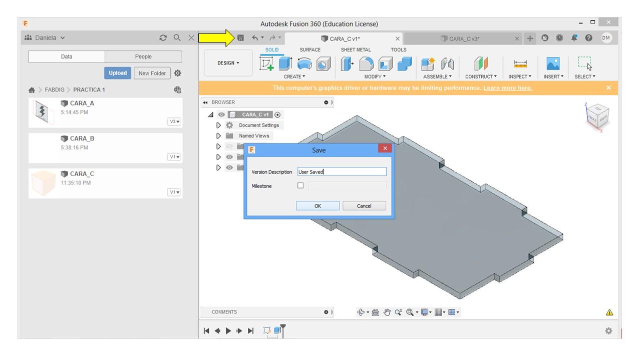Open the CREATE dropdown menu
641x360 pixels.
point(294,76)
